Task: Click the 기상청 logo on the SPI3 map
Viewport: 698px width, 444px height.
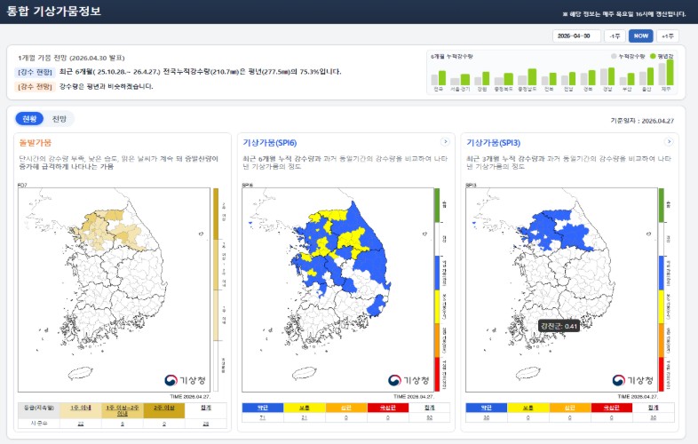Action: 632,380
